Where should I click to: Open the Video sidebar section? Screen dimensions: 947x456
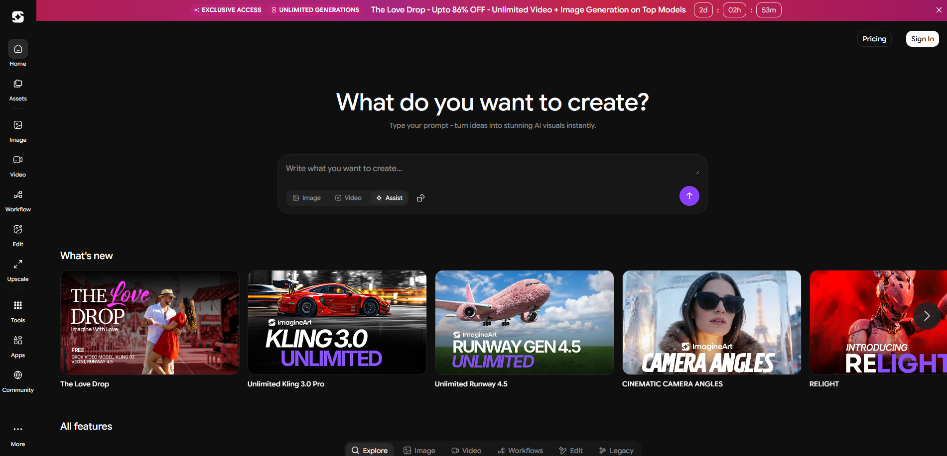point(18,160)
